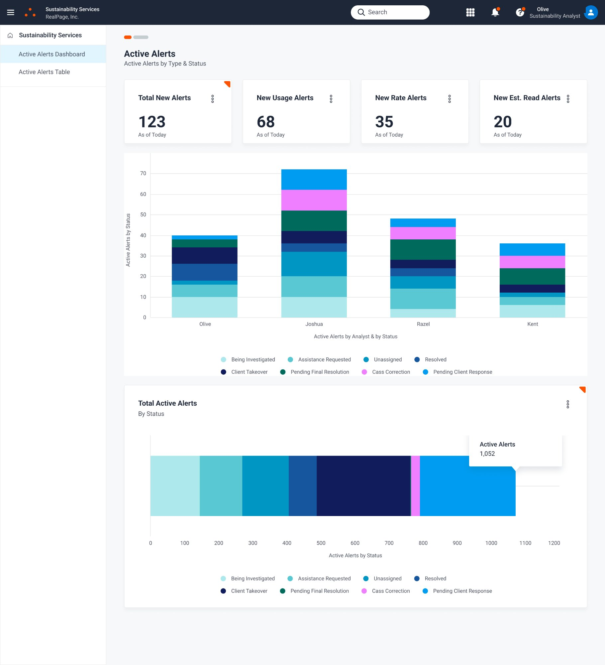Screen dimensions: 605x665
Task: Open the apps grid launcher
Action: [470, 12]
